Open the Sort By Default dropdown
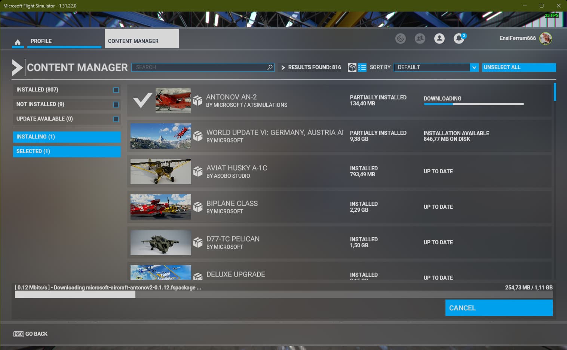Screen dimensions: 567x350 click(436, 67)
